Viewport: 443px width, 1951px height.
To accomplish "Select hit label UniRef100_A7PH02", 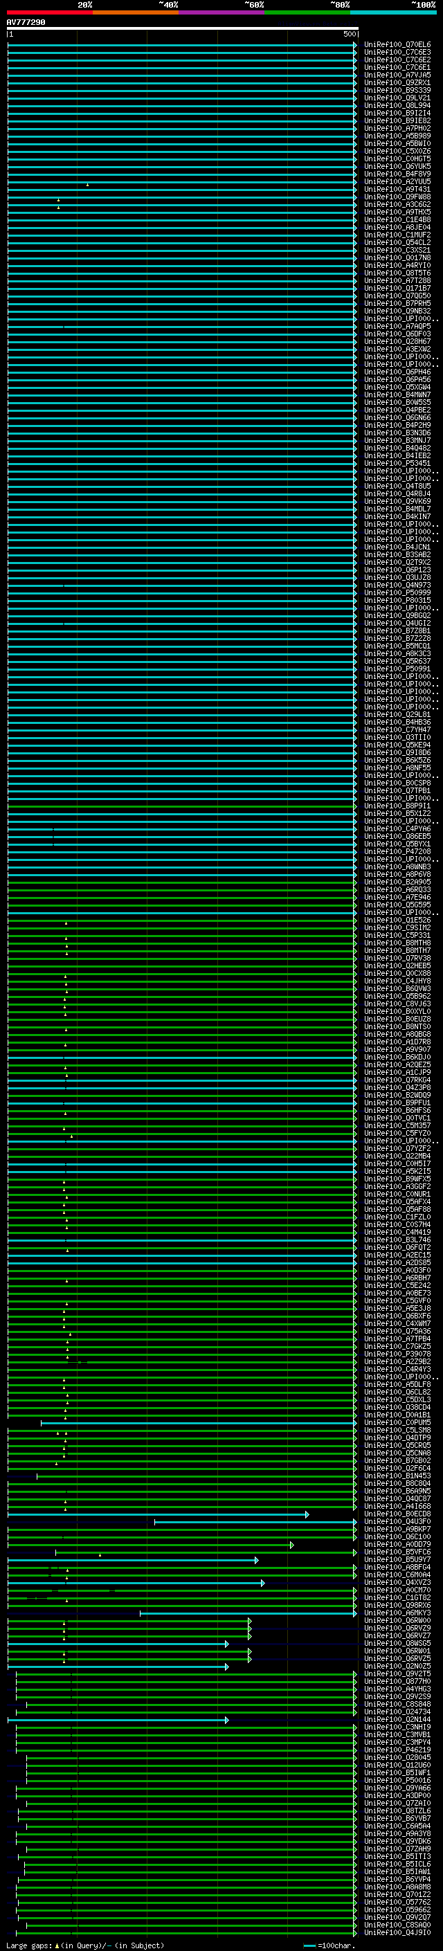I will point(397,129).
